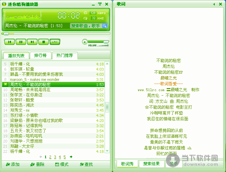The height and width of the screenshot is (172, 226).
Task: Mute audio with the speaker icon
Action: 84,42
